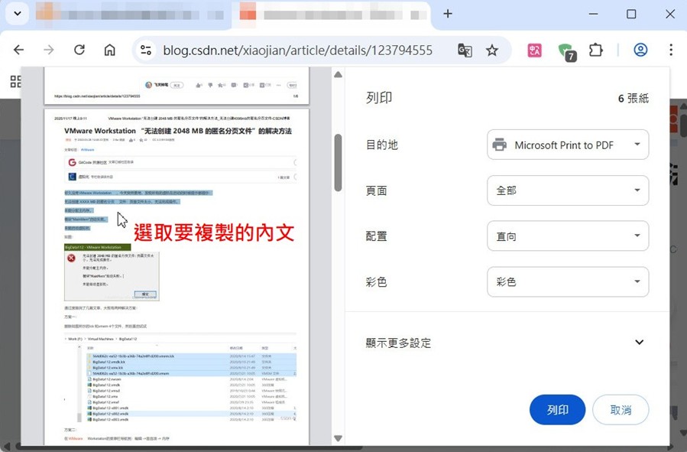Viewport: 687px width, 452px height.
Task: Reload the page with the refresh icon
Action: point(79,50)
